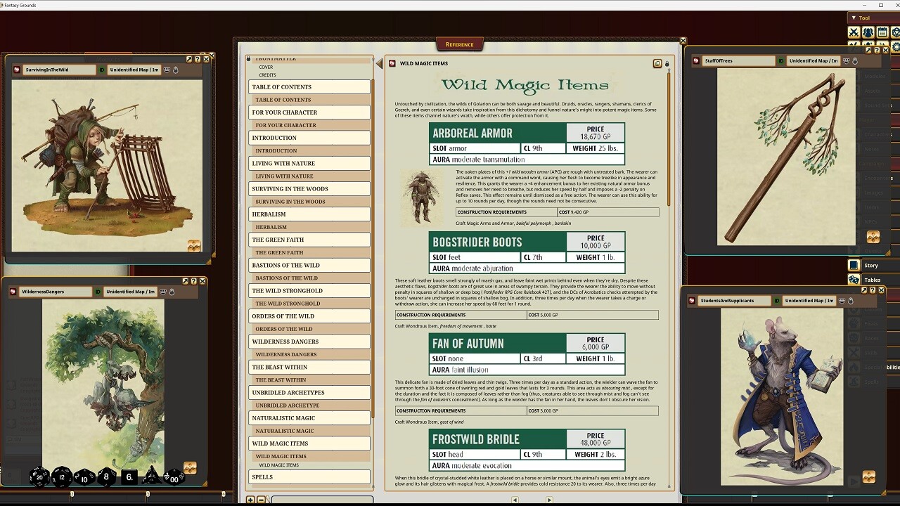This screenshot has height=506, width=900.
Task: Open the combat tracker crossed-swords icon
Action: tap(854, 32)
